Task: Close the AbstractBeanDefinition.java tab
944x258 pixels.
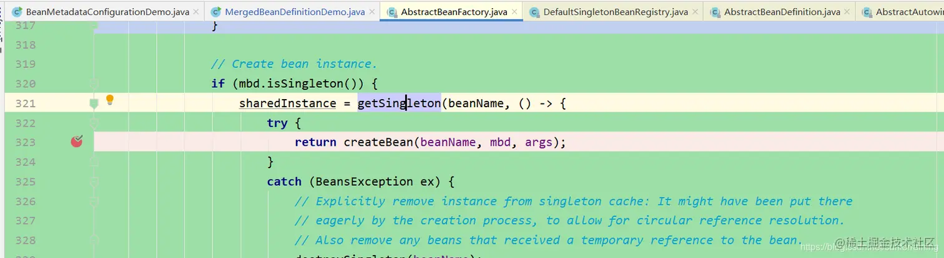Action: click(847, 12)
